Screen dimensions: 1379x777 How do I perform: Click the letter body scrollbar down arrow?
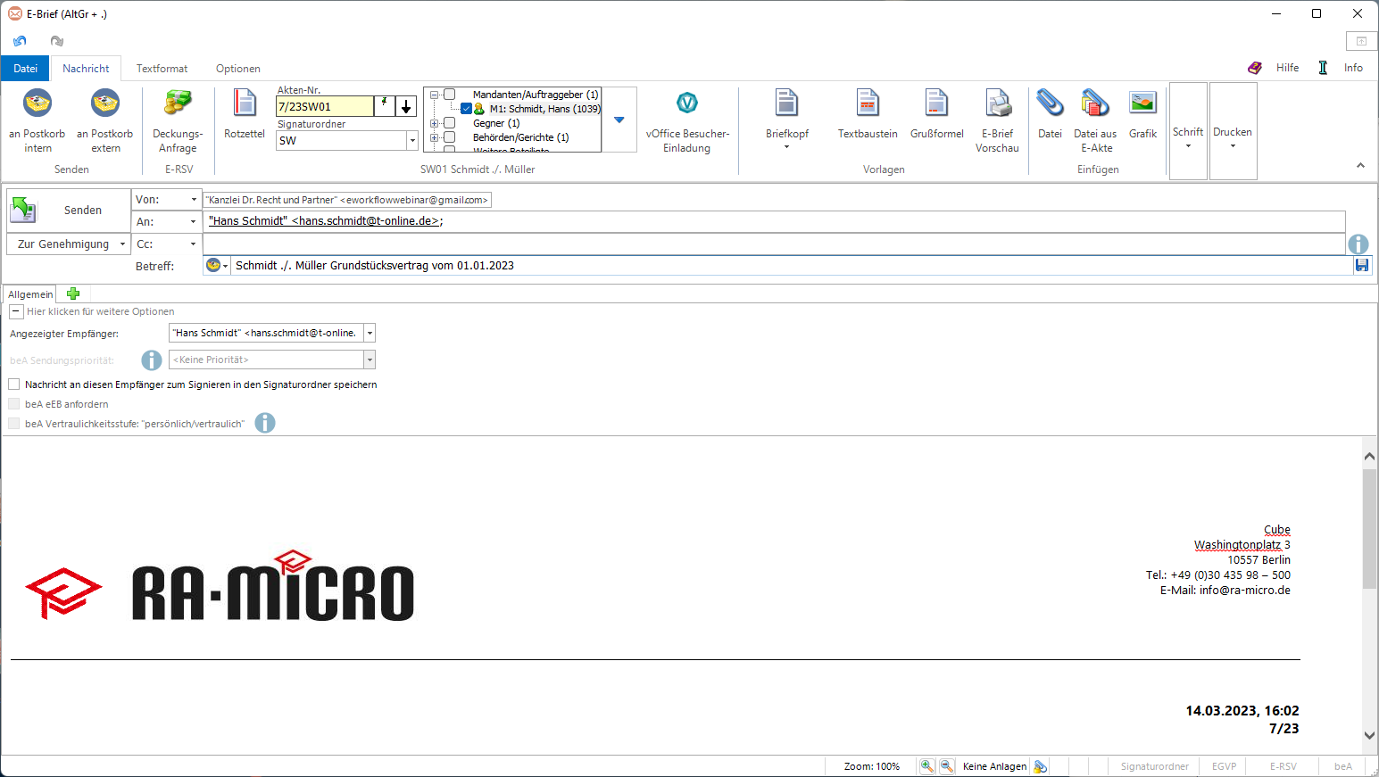pyautogui.click(x=1369, y=735)
